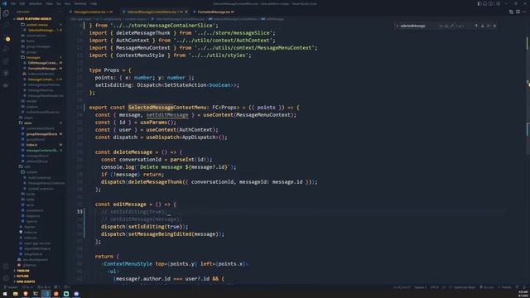
Task: Toggle Match Case in find widget
Action: pos(441,26)
